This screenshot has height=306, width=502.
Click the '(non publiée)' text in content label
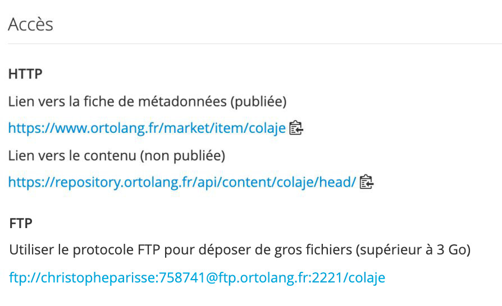pyautogui.click(x=183, y=156)
